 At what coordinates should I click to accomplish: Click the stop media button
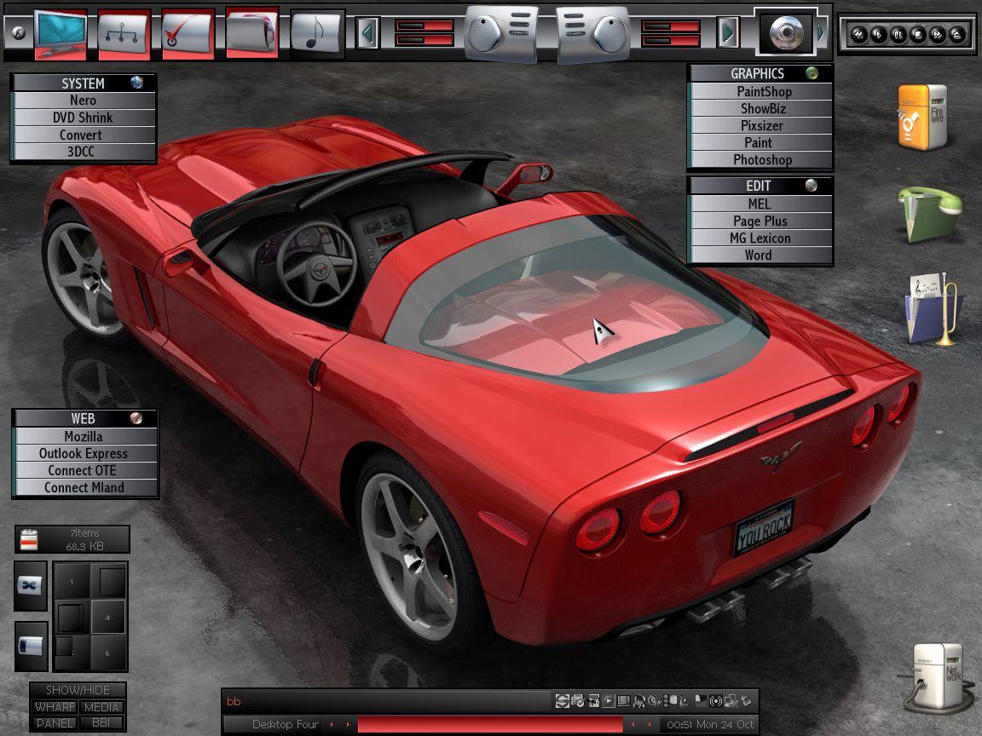click(x=918, y=34)
